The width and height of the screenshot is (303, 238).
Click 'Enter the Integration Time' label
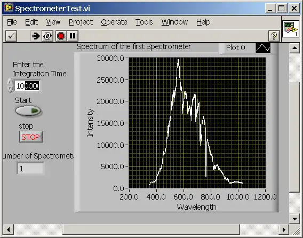(x=39, y=69)
